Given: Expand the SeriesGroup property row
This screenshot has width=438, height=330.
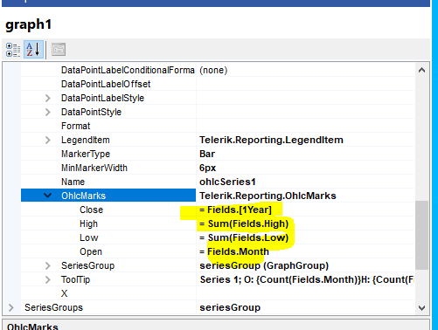Looking at the screenshot, I should point(48,266).
